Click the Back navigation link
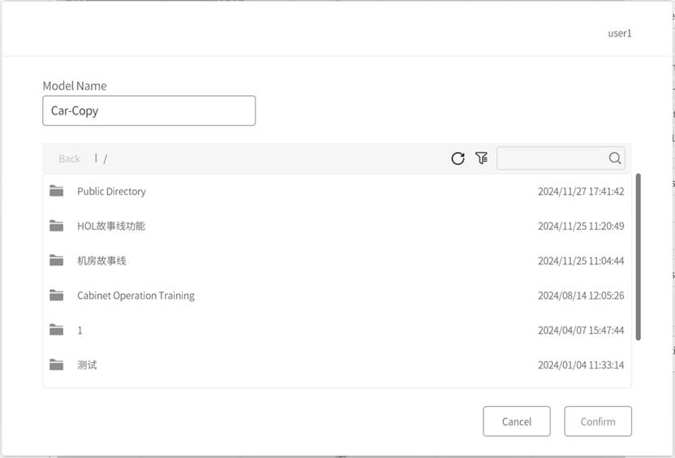The width and height of the screenshot is (675, 458). click(x=69, y=158)
